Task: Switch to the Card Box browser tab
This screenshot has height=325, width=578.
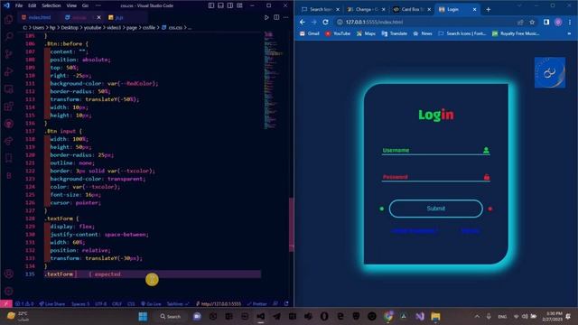Action: [412, 9]
